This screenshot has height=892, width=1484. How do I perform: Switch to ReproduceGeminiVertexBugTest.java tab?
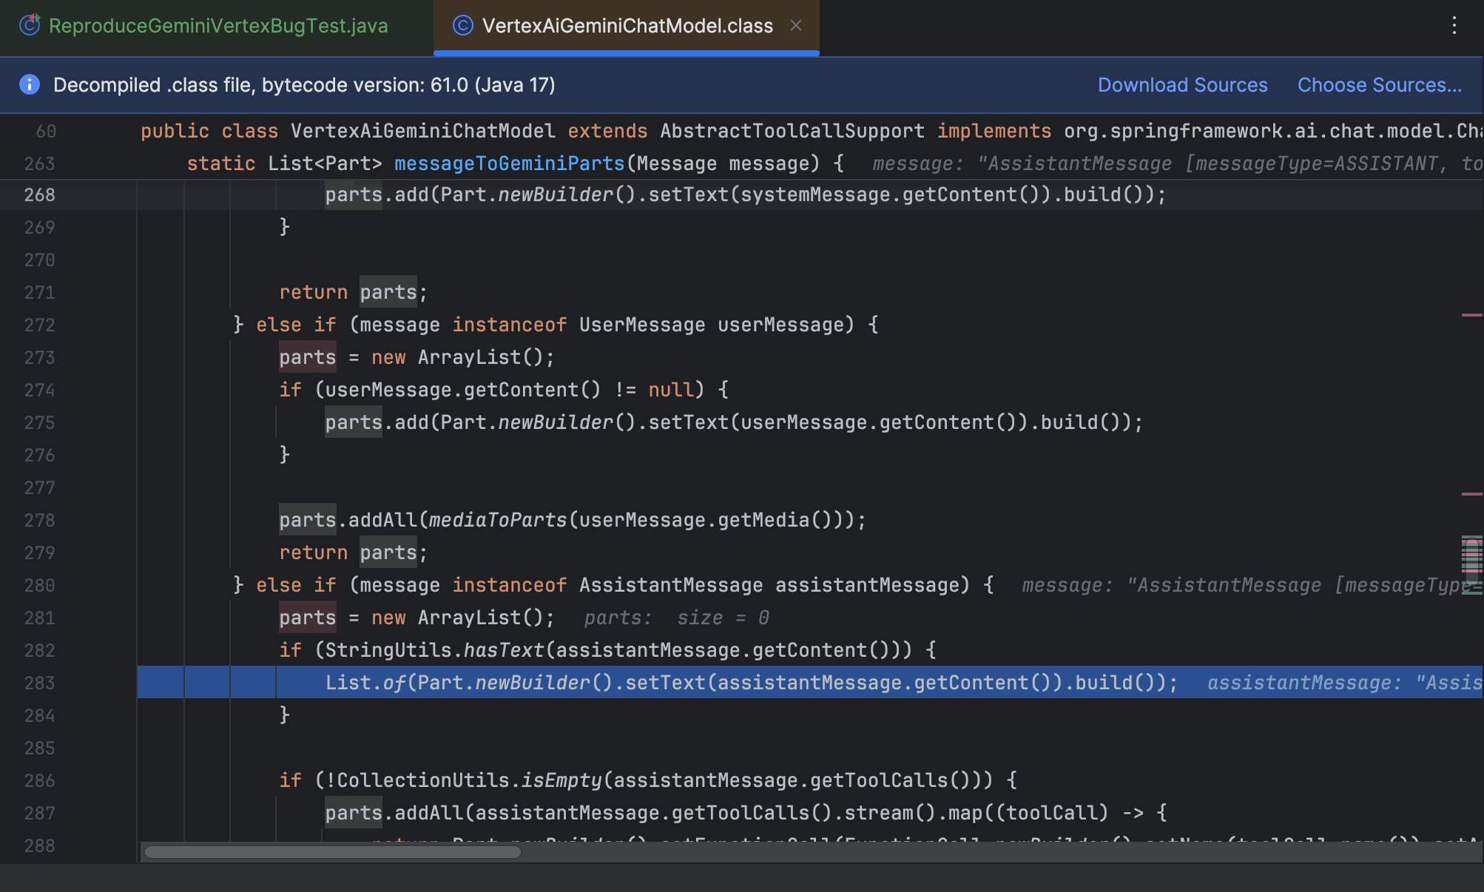click(217, 26)
